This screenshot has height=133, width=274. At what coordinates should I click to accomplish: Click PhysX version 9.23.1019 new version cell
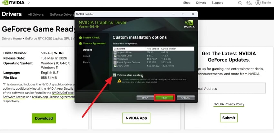pos(151,62)
